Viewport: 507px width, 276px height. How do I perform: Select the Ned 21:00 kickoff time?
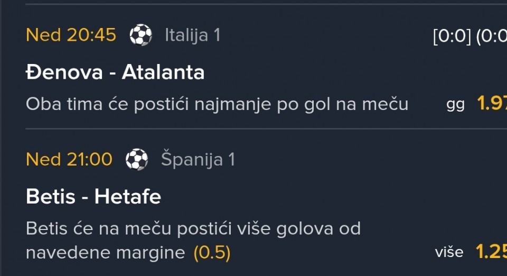(x=69, y=159)
